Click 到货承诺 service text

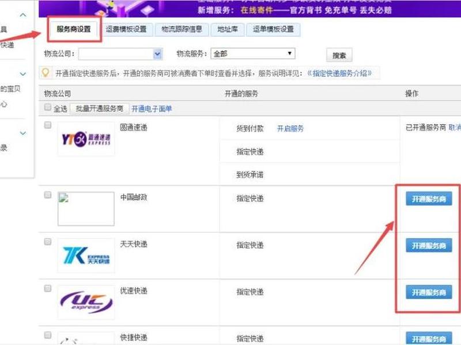250,175
